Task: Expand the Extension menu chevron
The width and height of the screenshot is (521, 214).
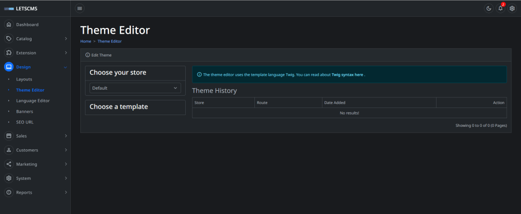Action: pyautogui.click(x=66, y=52)
